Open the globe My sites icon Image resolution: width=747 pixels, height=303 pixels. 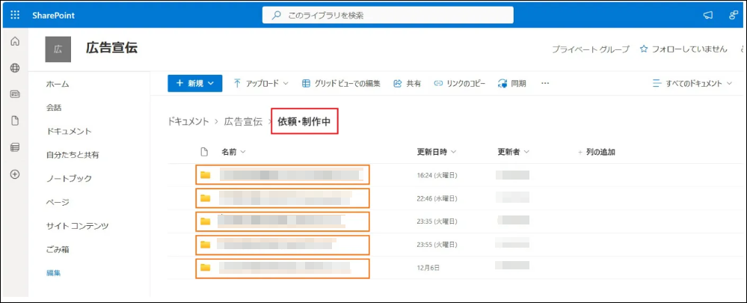[x=15, y=68]
